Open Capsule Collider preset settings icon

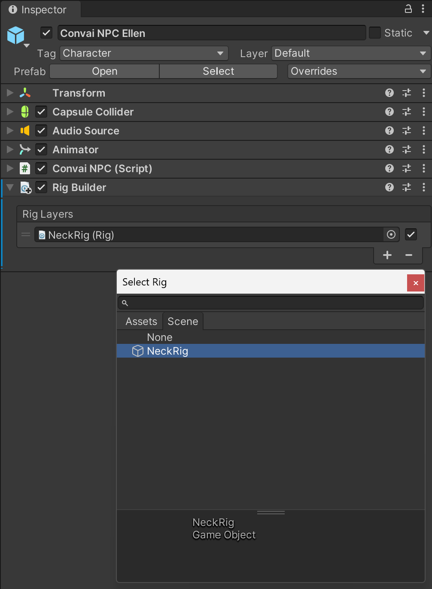tap(407, 112)
